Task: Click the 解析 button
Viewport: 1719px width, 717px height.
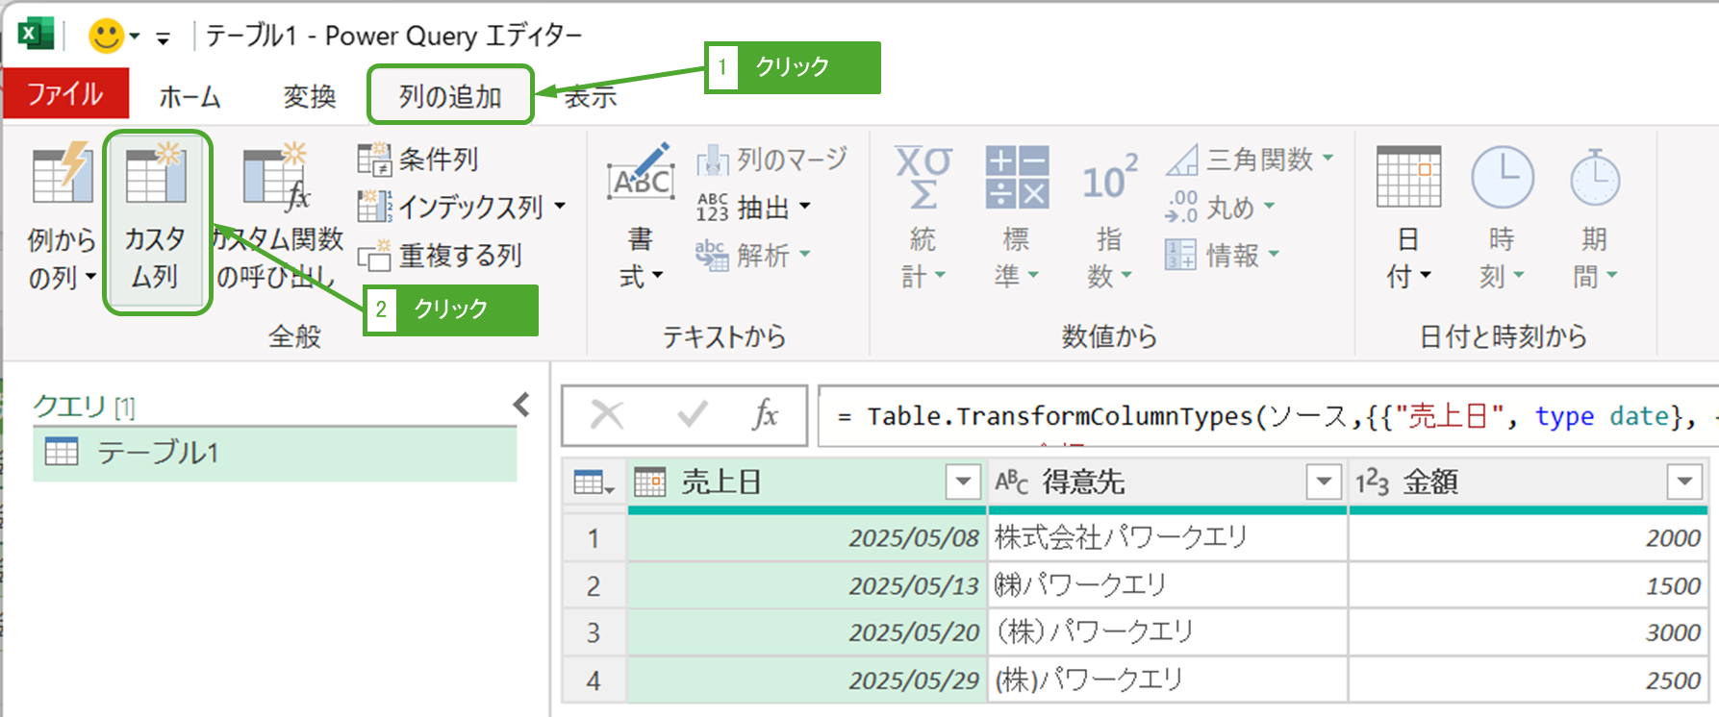Action: point(742,255)
